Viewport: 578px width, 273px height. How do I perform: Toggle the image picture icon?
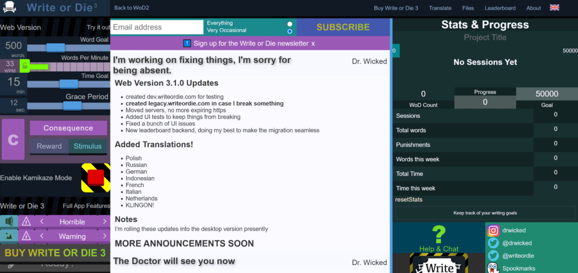pyautogui.click(x=9, y=236)
